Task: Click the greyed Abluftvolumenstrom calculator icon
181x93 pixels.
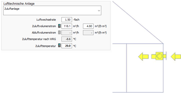Action: pyautogui.click(x=59, y=33)
